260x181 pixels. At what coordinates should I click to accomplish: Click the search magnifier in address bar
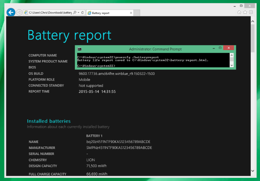point(75,12)
